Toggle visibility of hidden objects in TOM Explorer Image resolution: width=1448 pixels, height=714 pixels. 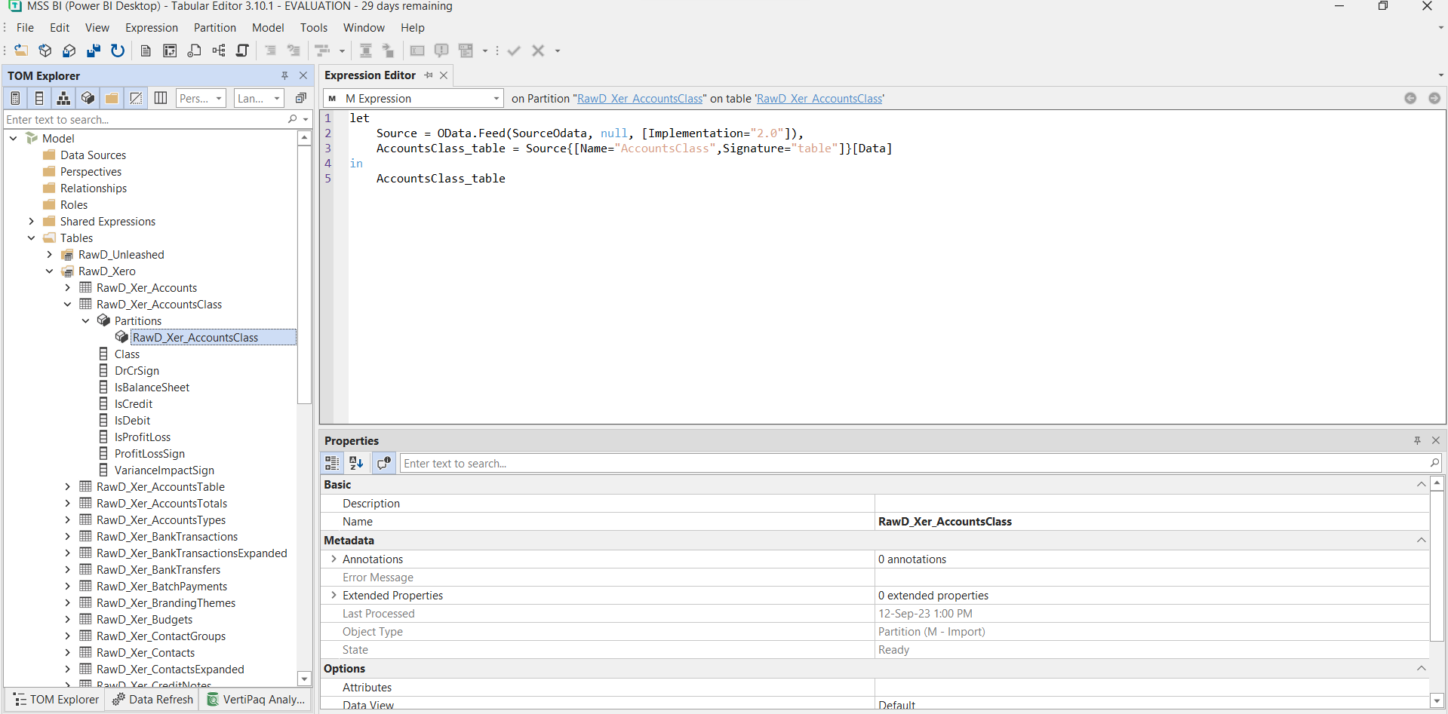[x=136, y=98]
